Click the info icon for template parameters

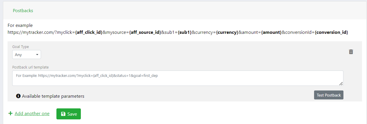pyautogui.click(x=18, y=96)
